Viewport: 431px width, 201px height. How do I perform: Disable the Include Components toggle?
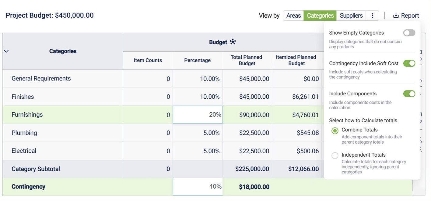pos(409,94)
